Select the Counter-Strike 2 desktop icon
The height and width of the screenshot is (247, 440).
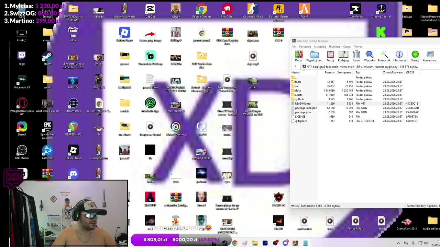click(x=253, y=11)
